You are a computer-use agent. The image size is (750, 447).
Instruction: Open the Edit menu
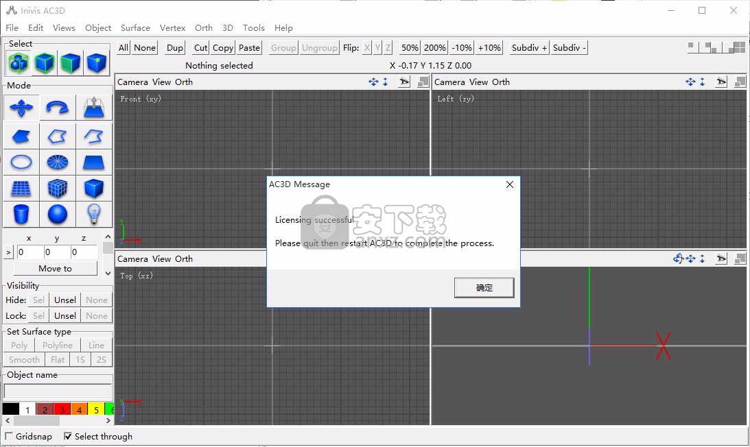[36, 27]
